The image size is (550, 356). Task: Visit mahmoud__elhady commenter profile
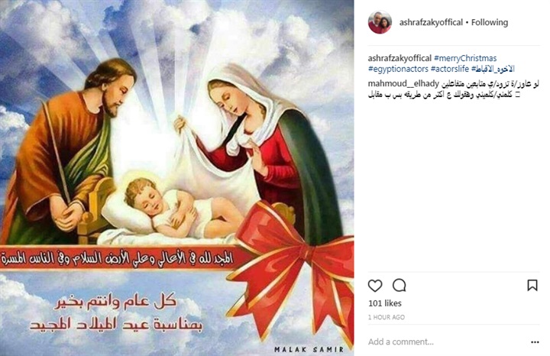coord(403,84)
